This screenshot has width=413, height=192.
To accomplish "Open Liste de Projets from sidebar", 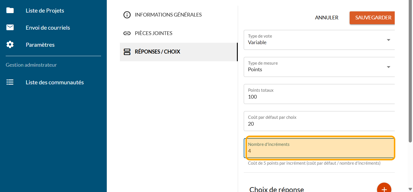I will (x=45, y=11).
